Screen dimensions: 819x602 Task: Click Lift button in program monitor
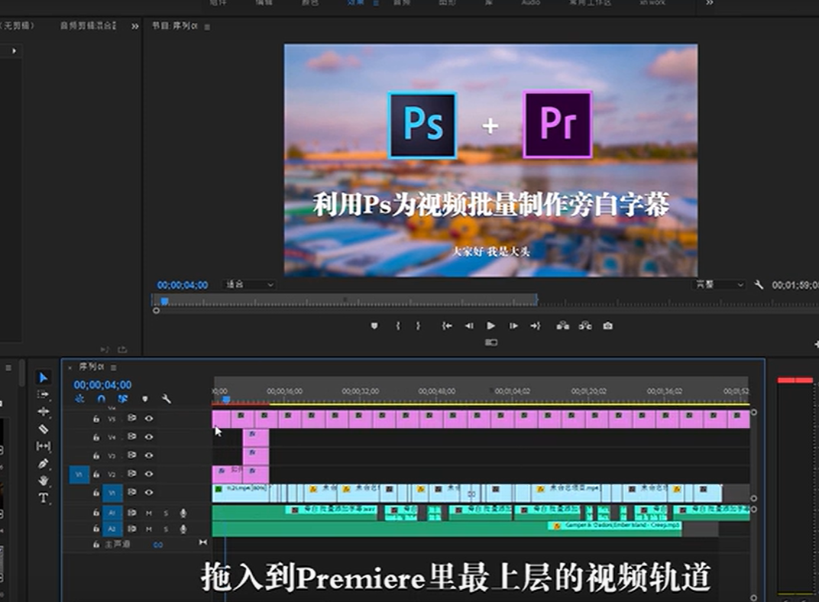(x=562, y=325)
